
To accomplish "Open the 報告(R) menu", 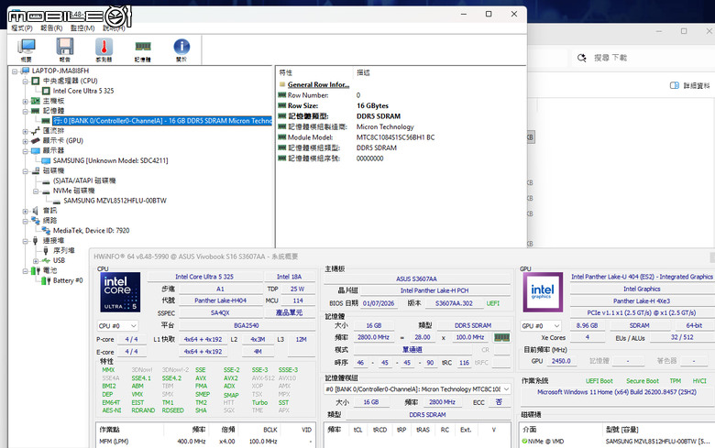I will pyautogui.click(x=51, y=28).
